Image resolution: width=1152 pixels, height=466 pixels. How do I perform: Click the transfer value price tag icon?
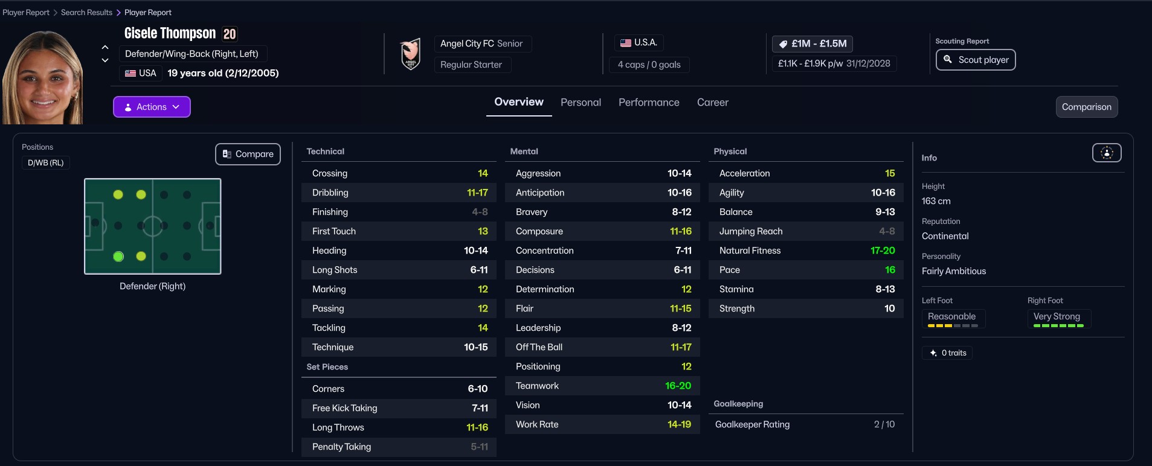pyautogui.click(x=783, y=44)
